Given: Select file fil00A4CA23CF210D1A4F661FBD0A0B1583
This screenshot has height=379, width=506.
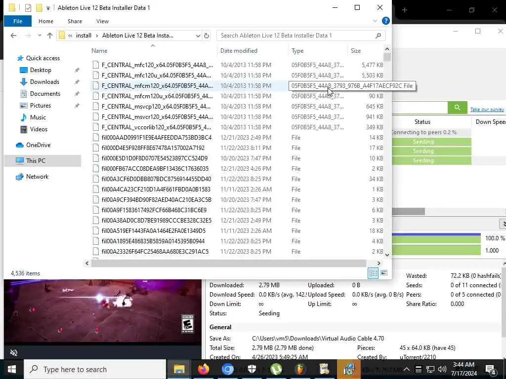Looking at the screenshot, I should pos(156,189).
